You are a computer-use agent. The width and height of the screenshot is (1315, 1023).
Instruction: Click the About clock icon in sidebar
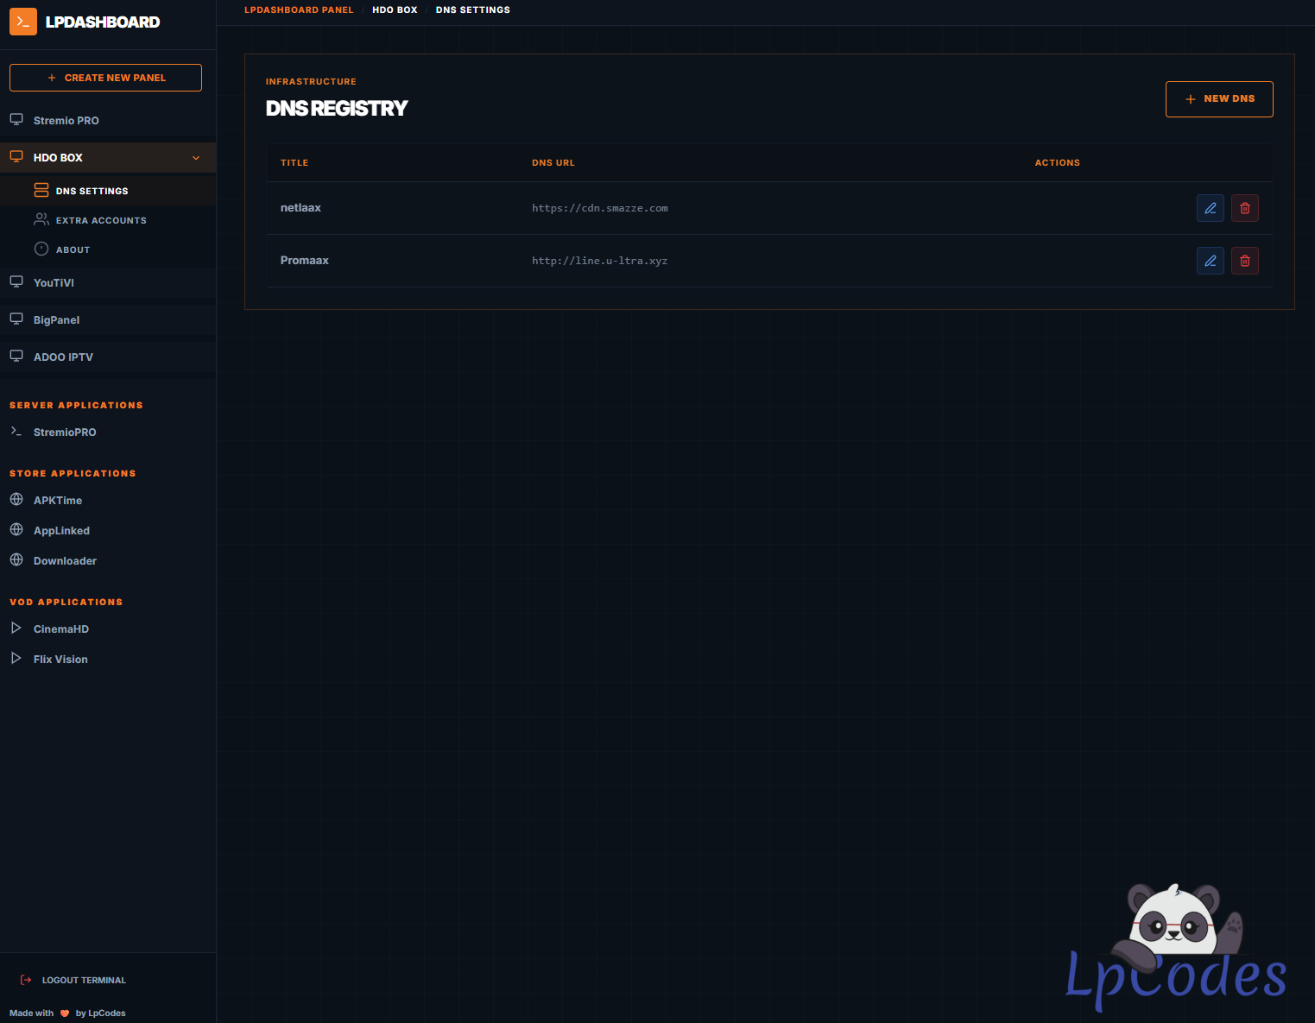point(41,249)
